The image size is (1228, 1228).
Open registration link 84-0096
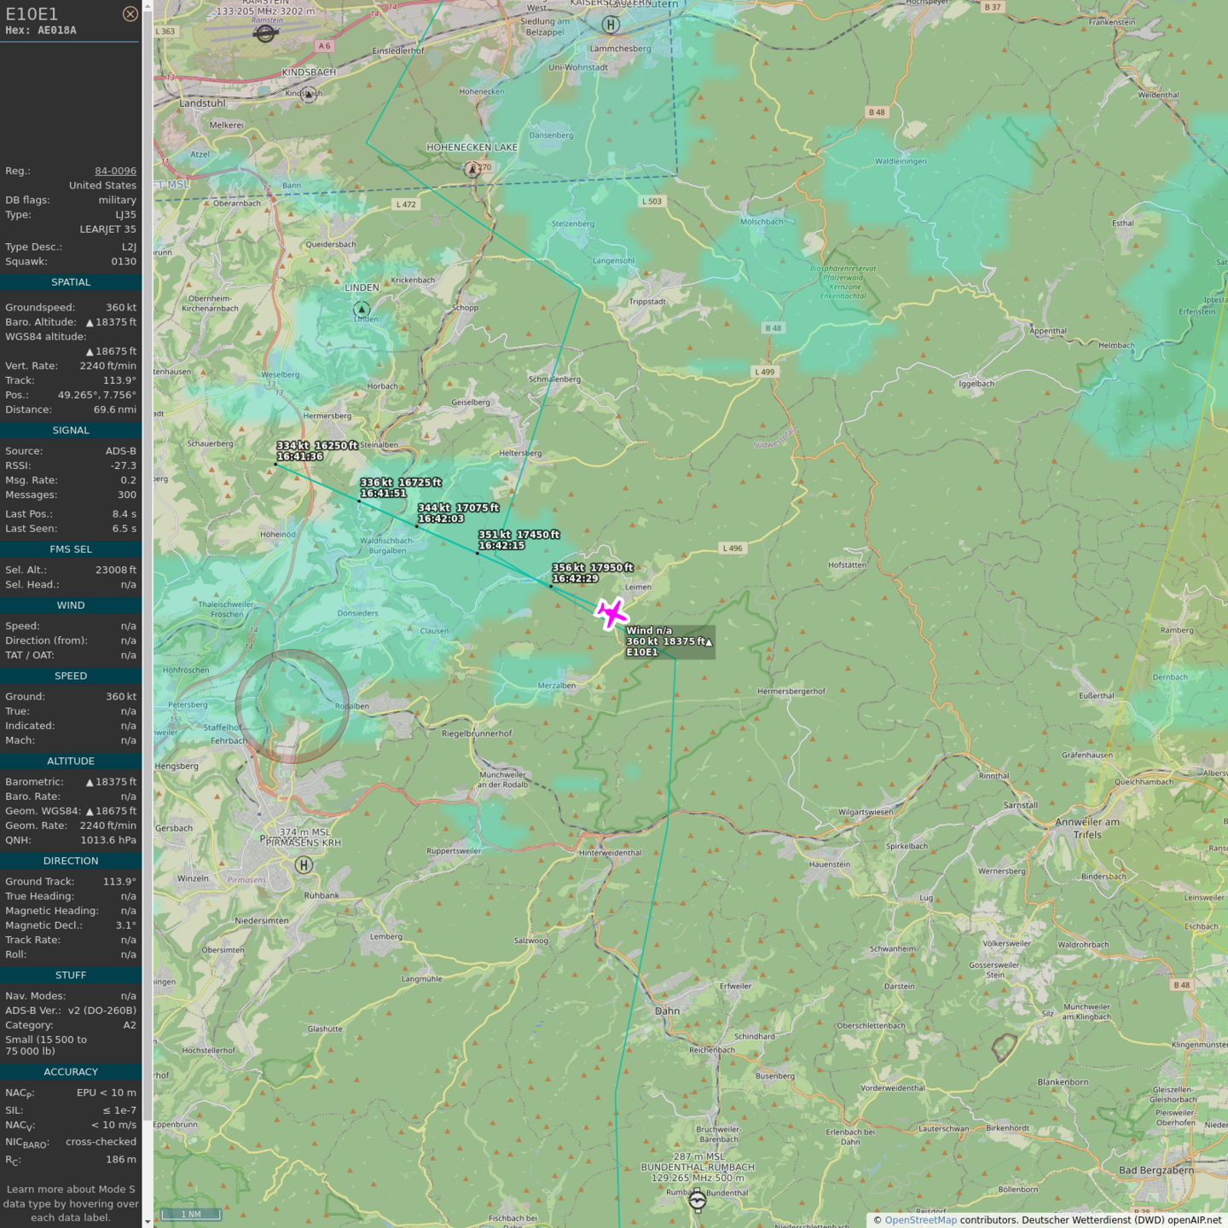pyautogui.click(x=115, y=171)
